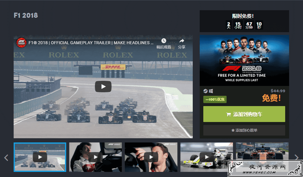The width and height of the screenshot is (303, 177).
Task: Go to next thumbnails with right arrow
Action: point(297,157)
